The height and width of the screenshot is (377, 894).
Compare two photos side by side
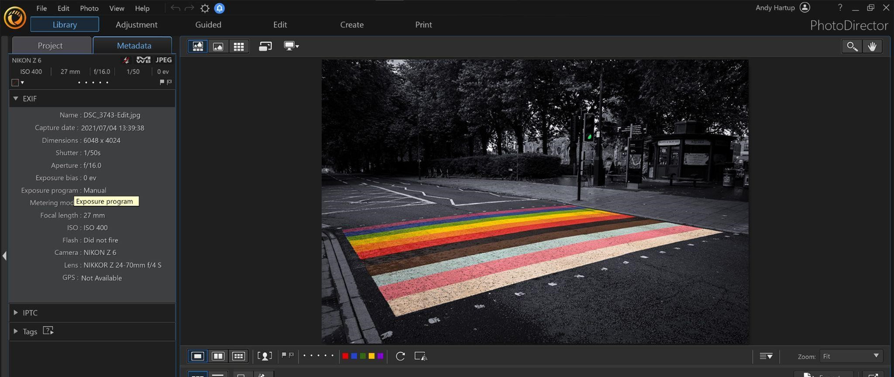click(218, 356)
